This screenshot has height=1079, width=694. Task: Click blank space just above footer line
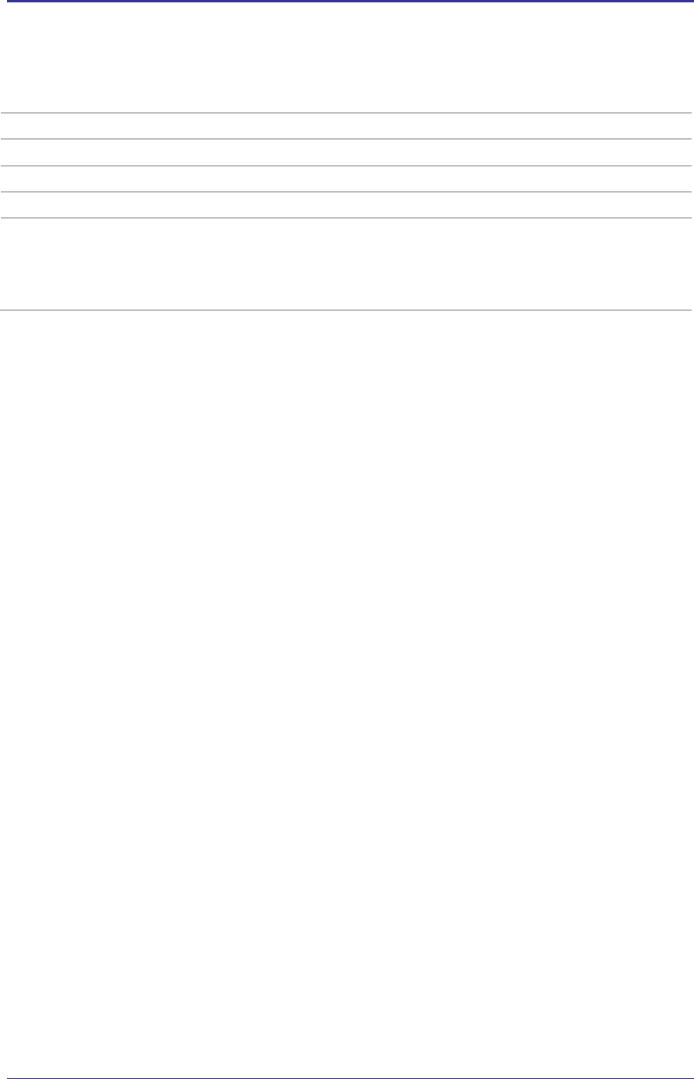coord(347,1066)
